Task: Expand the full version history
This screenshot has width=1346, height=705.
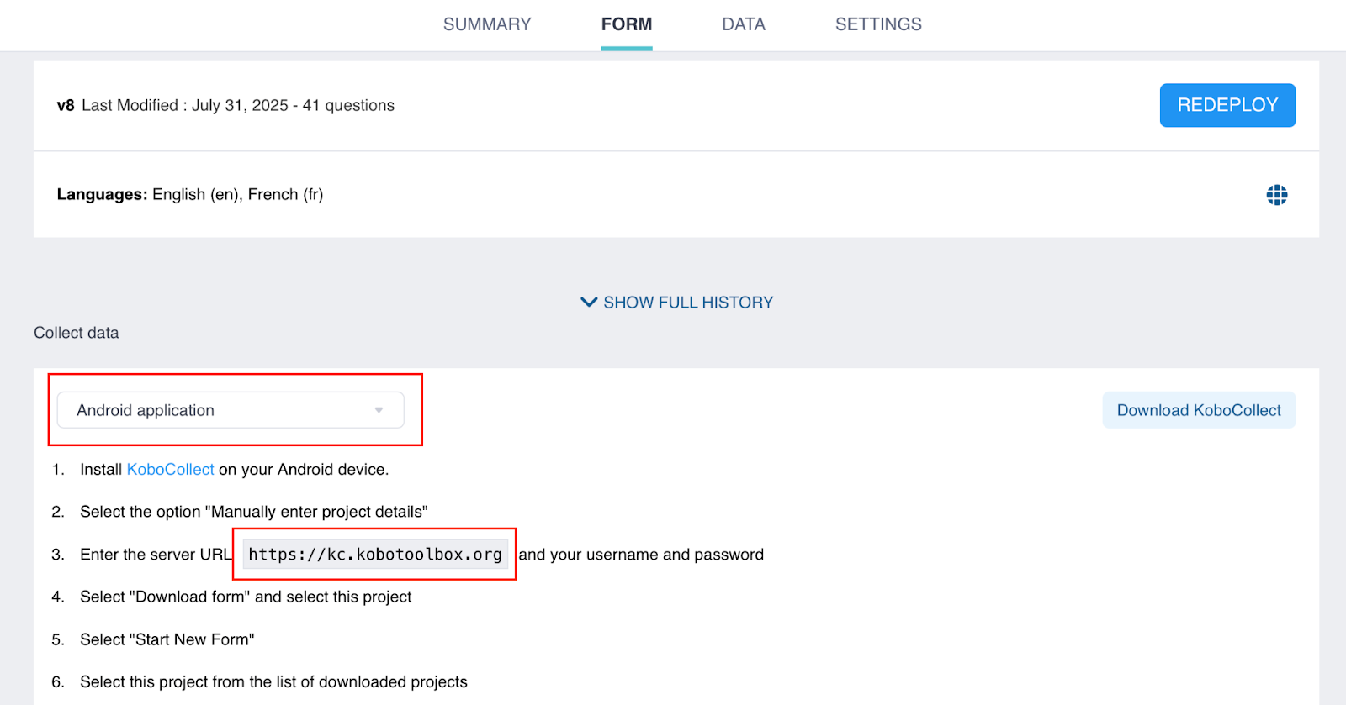Action: [x=687, y=303]
